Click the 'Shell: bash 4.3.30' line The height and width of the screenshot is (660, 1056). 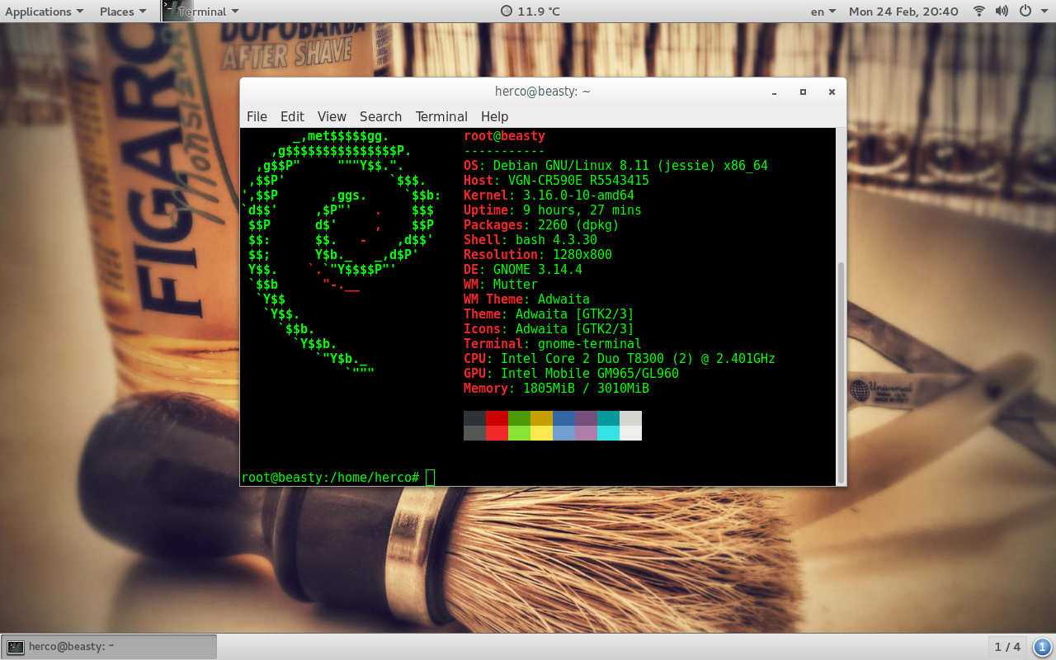tap(530, 240)
